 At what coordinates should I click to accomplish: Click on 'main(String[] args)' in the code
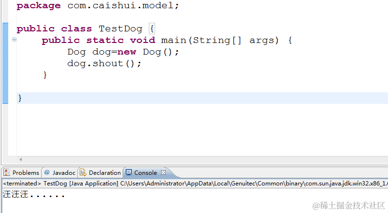click(220, 40)
